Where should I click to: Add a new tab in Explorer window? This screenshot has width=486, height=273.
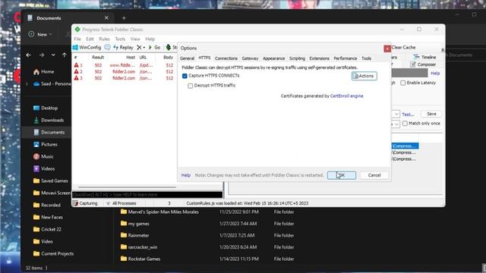point(124,18)
